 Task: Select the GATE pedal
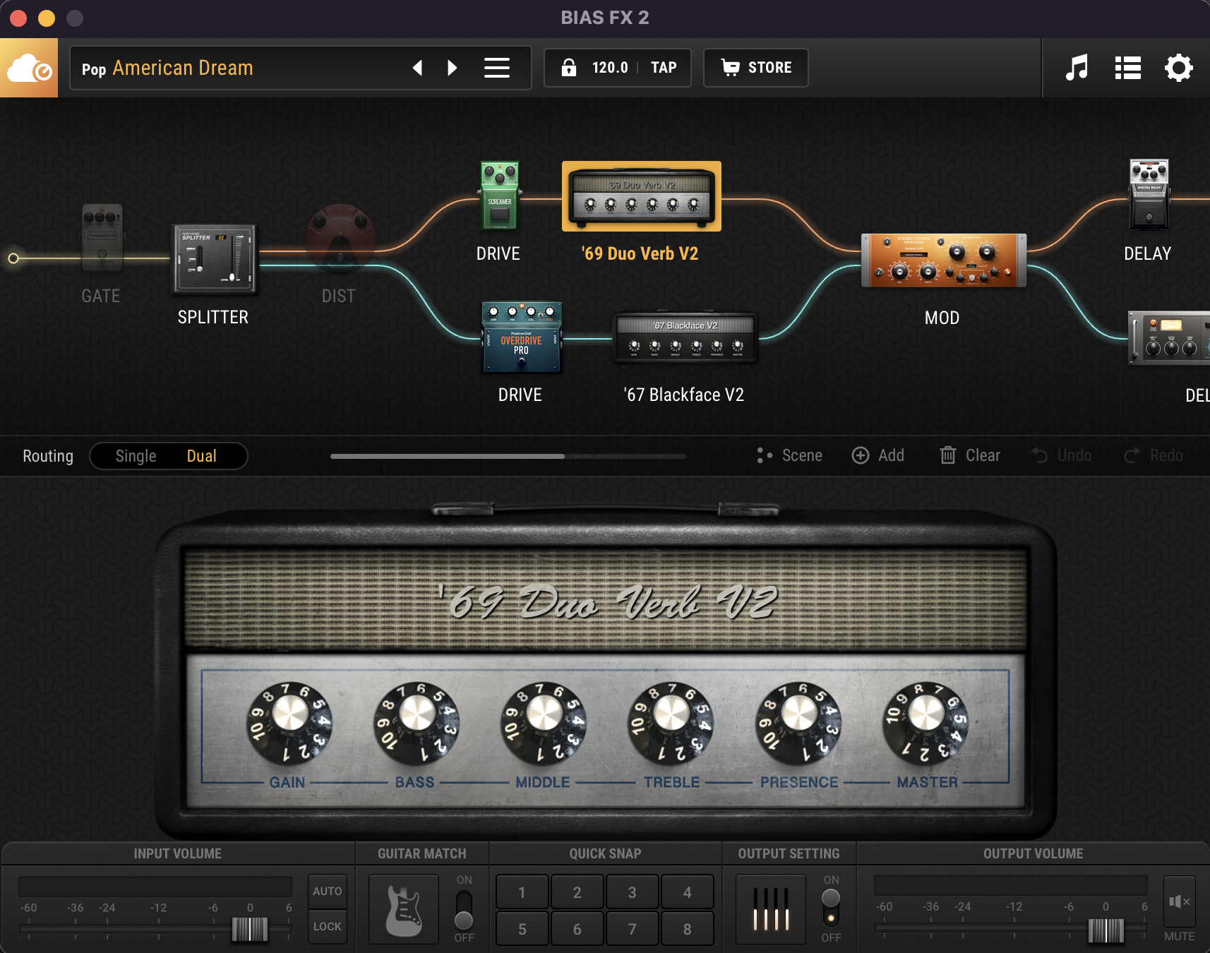coord(102,238)
